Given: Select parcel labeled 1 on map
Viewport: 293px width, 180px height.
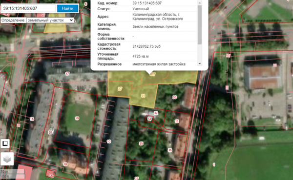Looking at the screenshot, I should 214,164.
